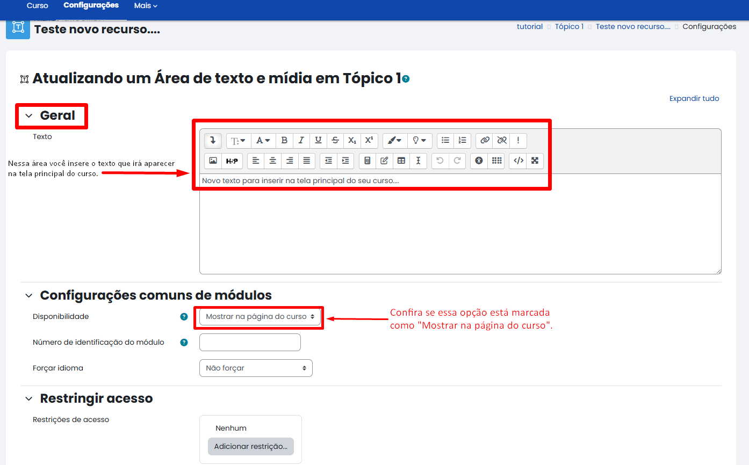This screenshot has width=749, height=465.
Task: Open the Disponibilidade dropdown
Action: [x=258, y=317]
